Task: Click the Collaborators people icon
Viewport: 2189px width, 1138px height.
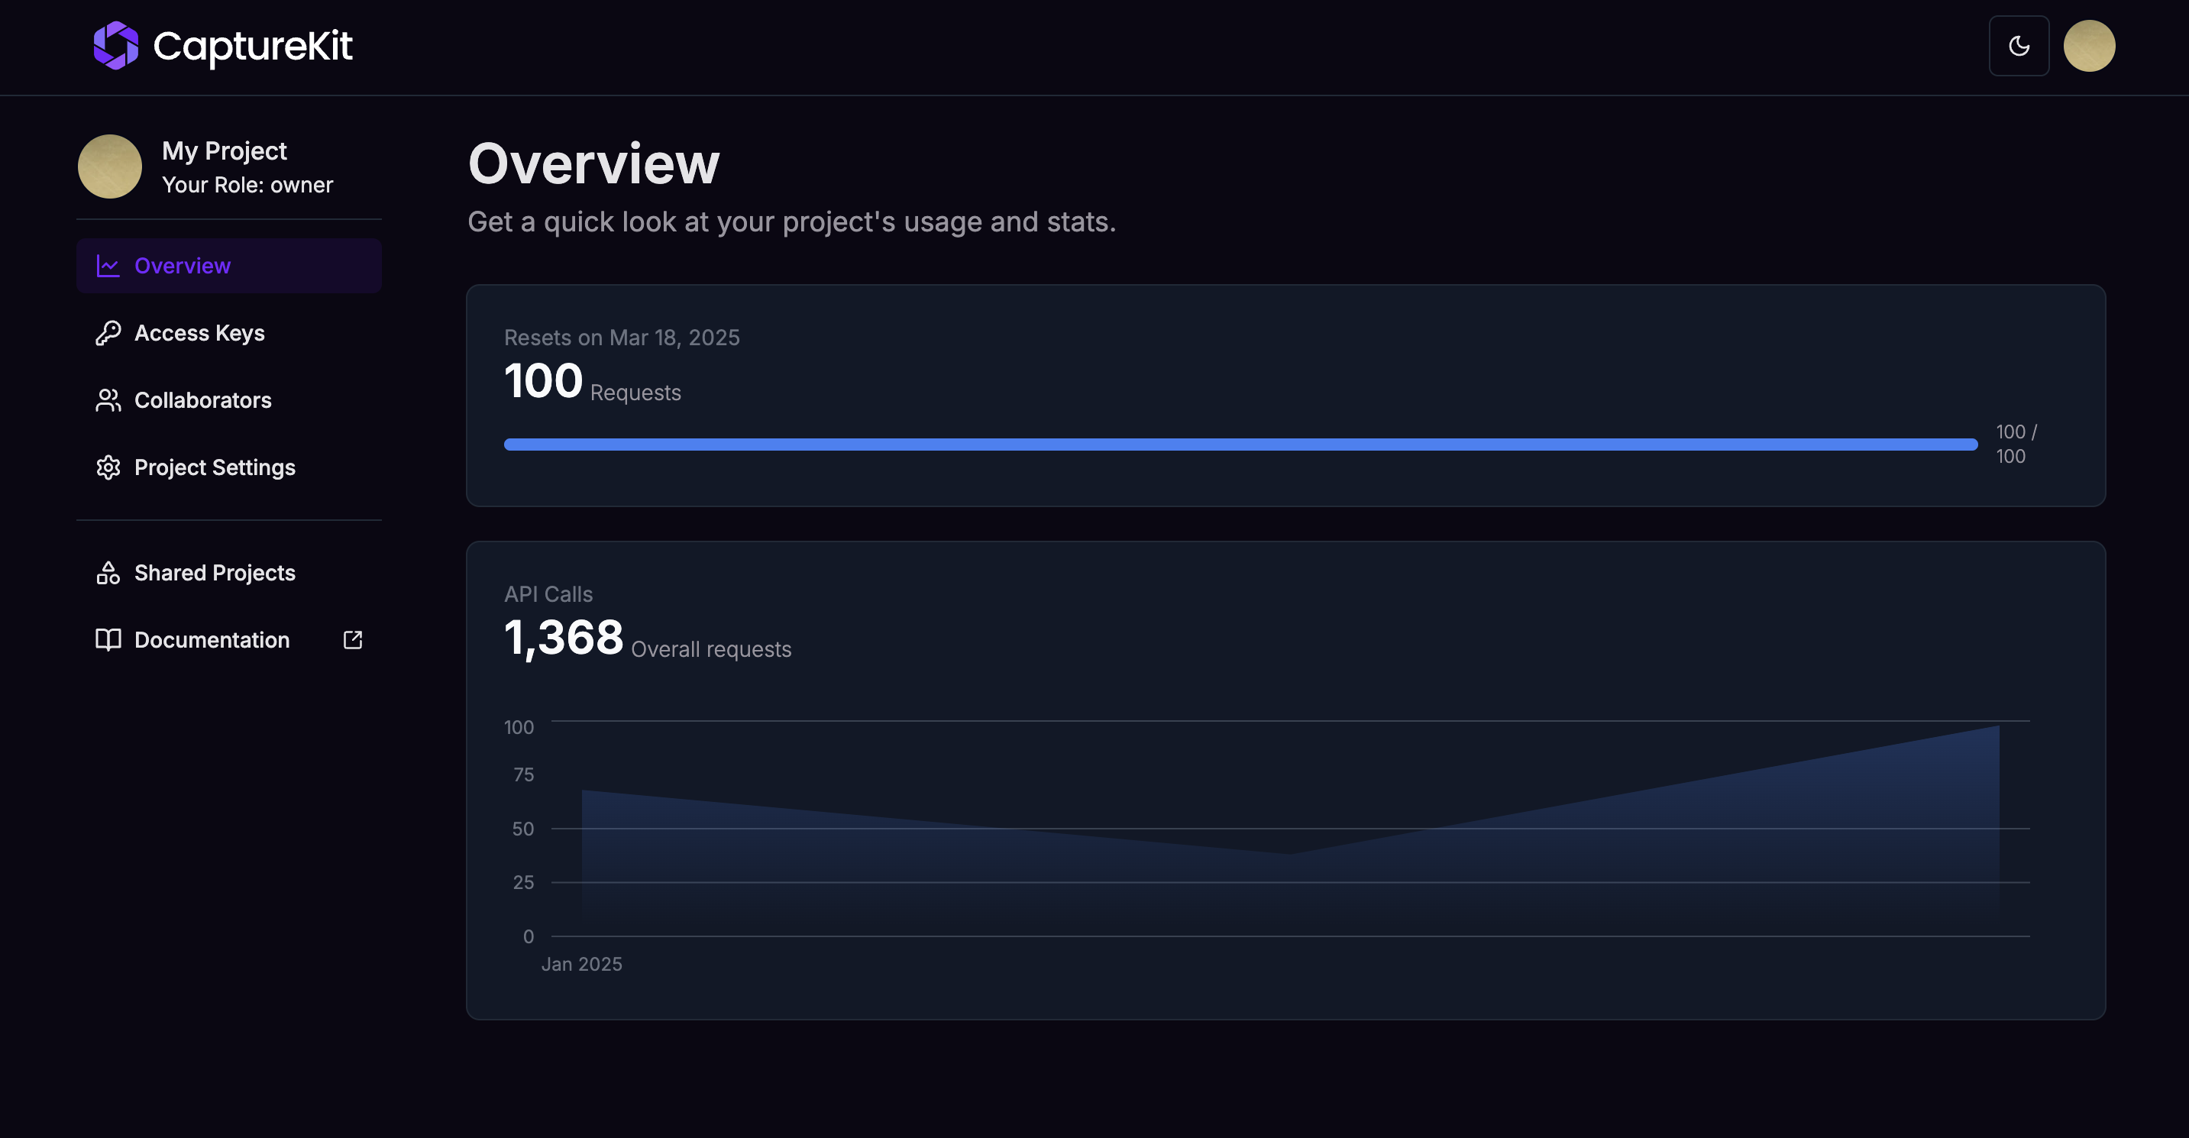Action: point(108,400)
